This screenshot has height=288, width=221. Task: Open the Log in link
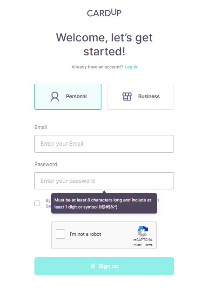coord(131,67)
